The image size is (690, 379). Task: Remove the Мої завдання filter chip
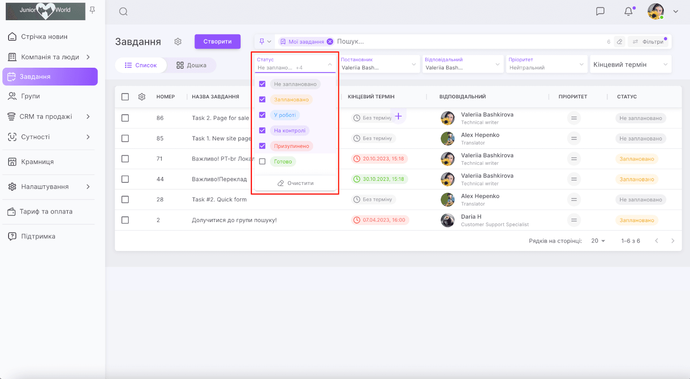(x=330, y=42)
